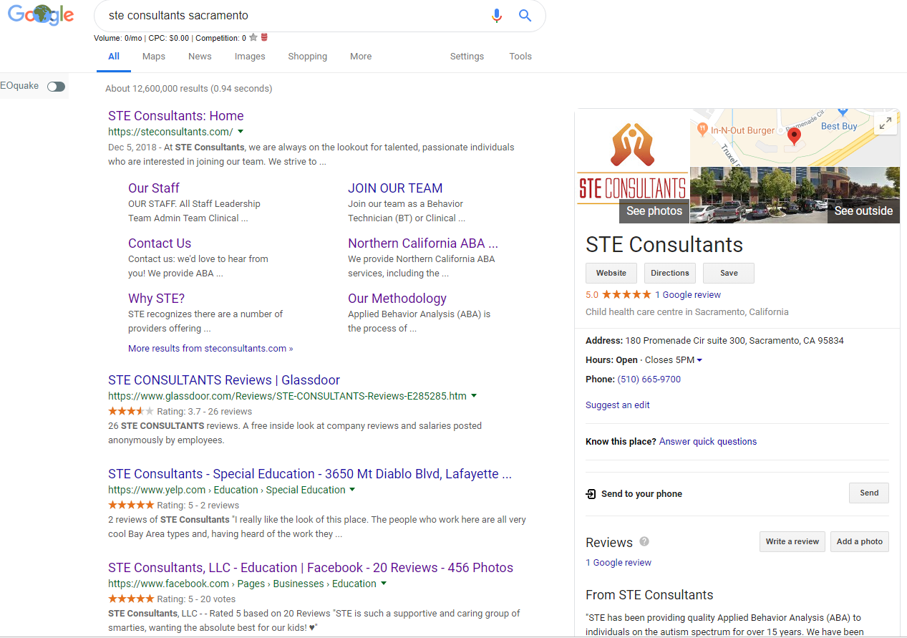Viewport: 907px width, 638px height.
Task: Open STE CONSULTANTS Reviews Glassdoor result
Action: (x=224, y=380)
